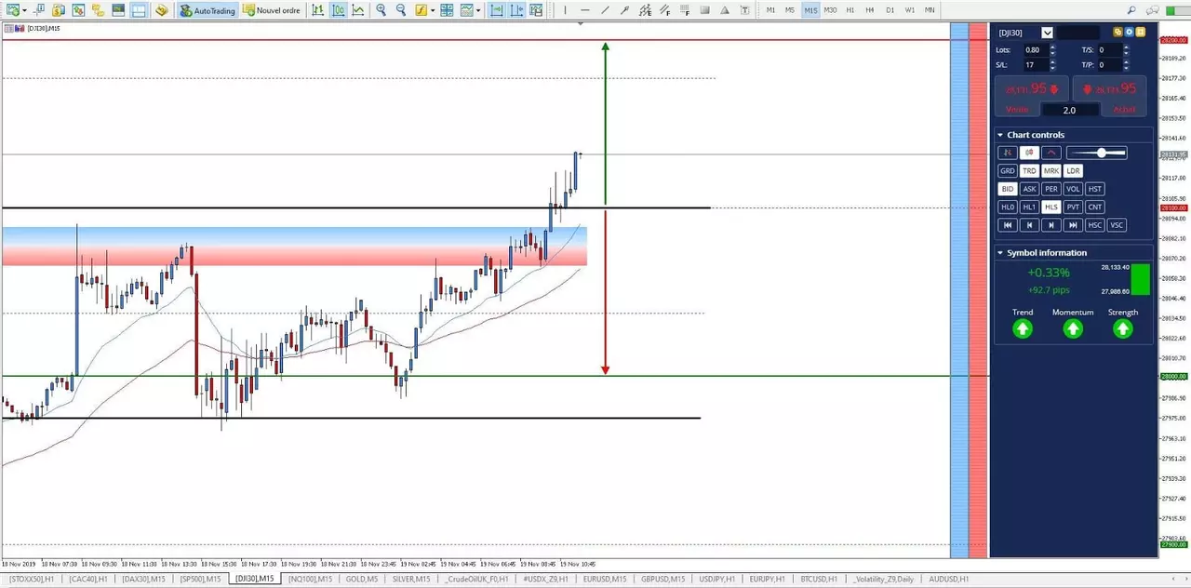Toggle the HLS button
The width and height of the screenshot is (1191, 588).
click(1051, 207)
